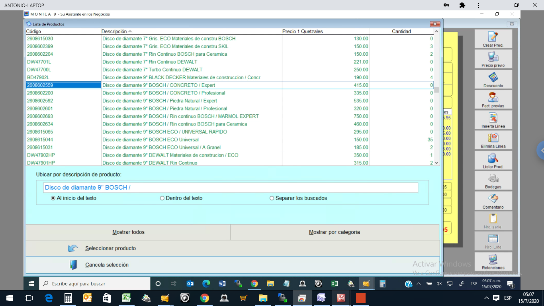
Task: Click scroll down arrow of product list
Action: [x=436, y=163]
